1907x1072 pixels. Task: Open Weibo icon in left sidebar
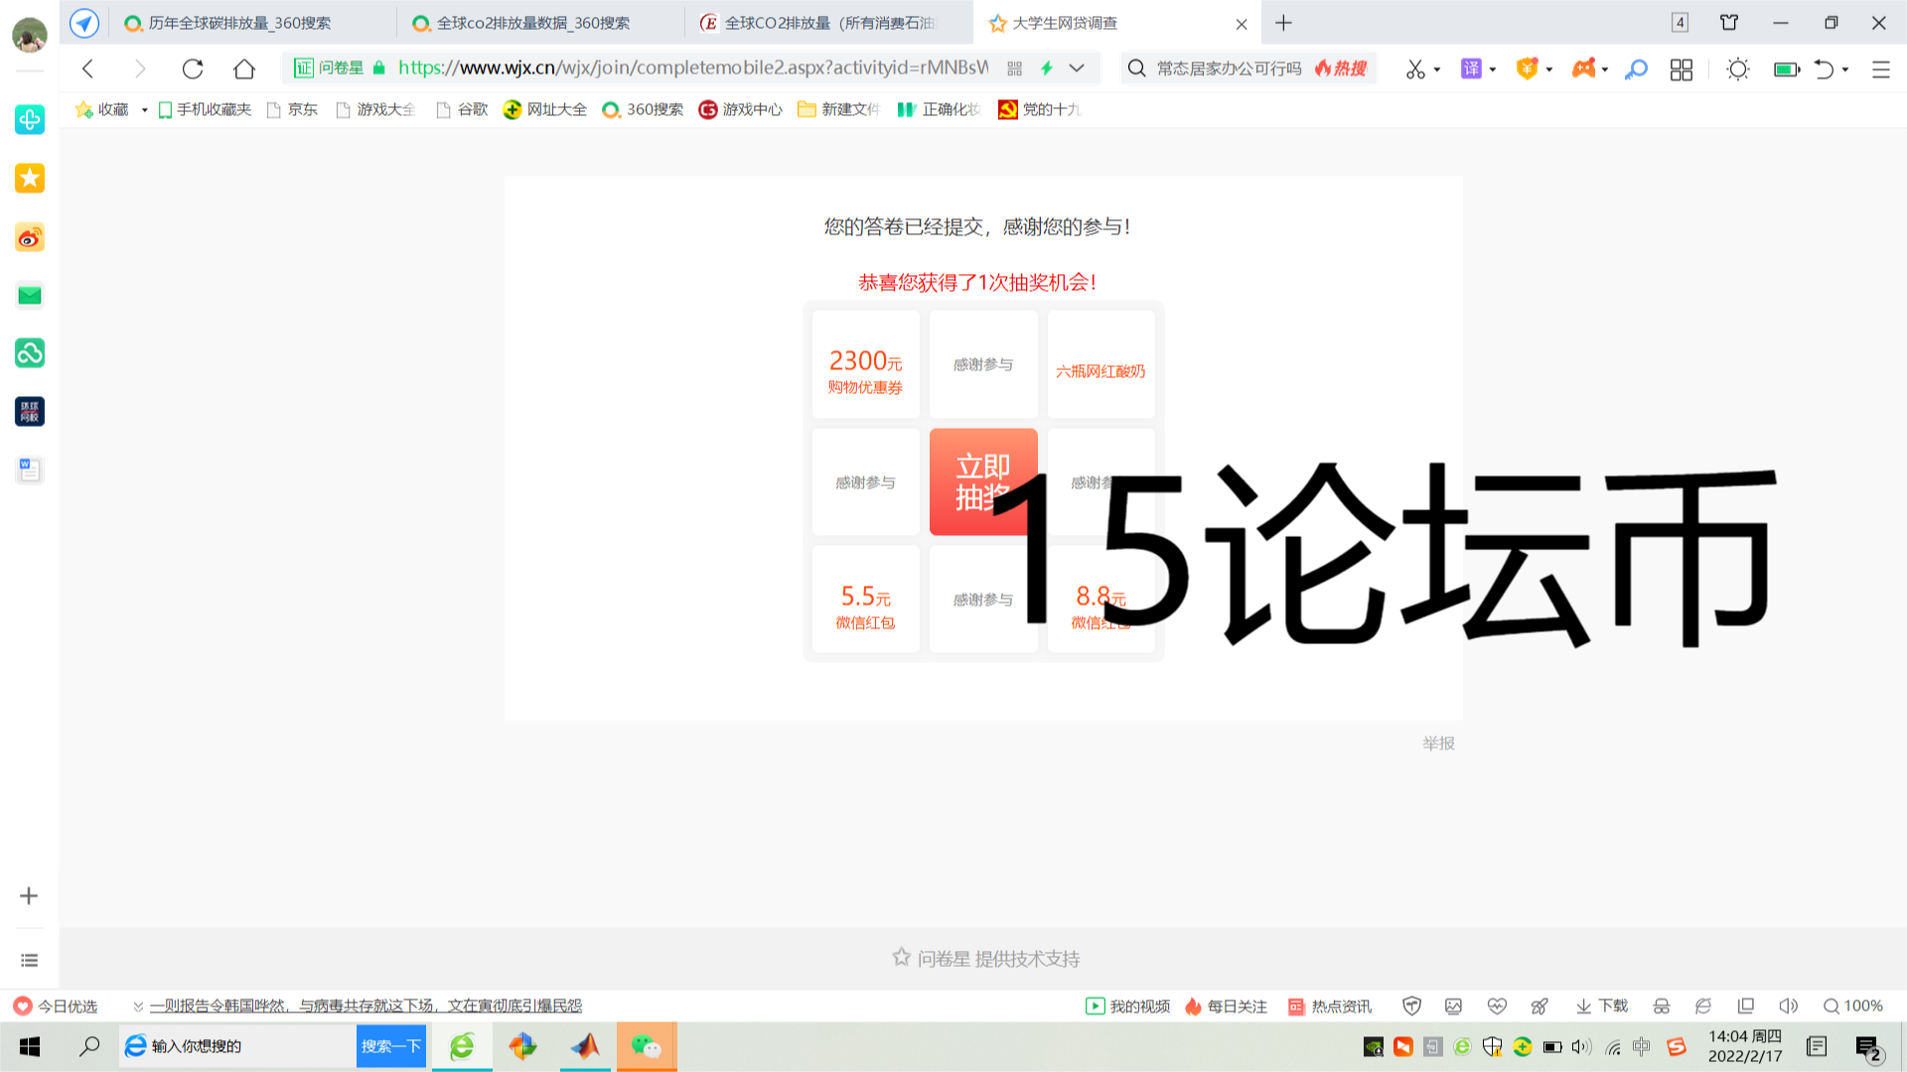click(30, 237)
